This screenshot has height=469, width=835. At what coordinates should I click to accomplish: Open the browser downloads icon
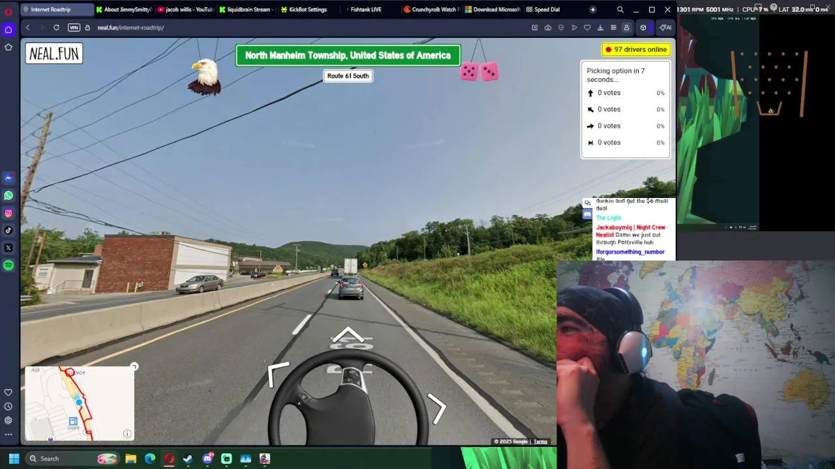tap(600, 27)
